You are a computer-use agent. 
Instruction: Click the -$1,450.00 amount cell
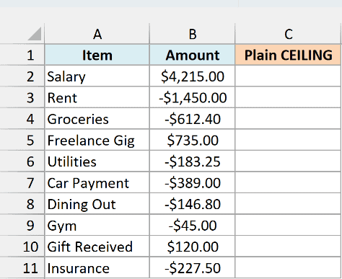coord(192,97)
